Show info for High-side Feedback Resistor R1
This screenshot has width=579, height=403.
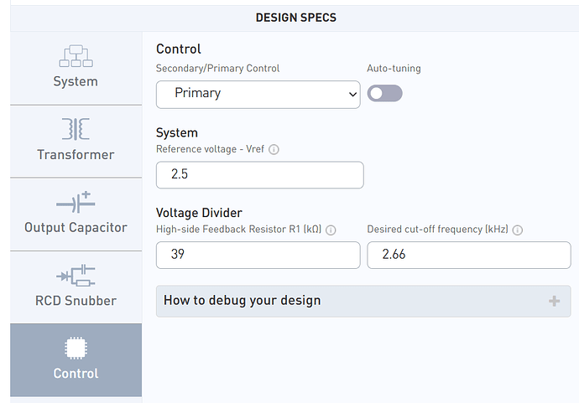pos(331,230)
